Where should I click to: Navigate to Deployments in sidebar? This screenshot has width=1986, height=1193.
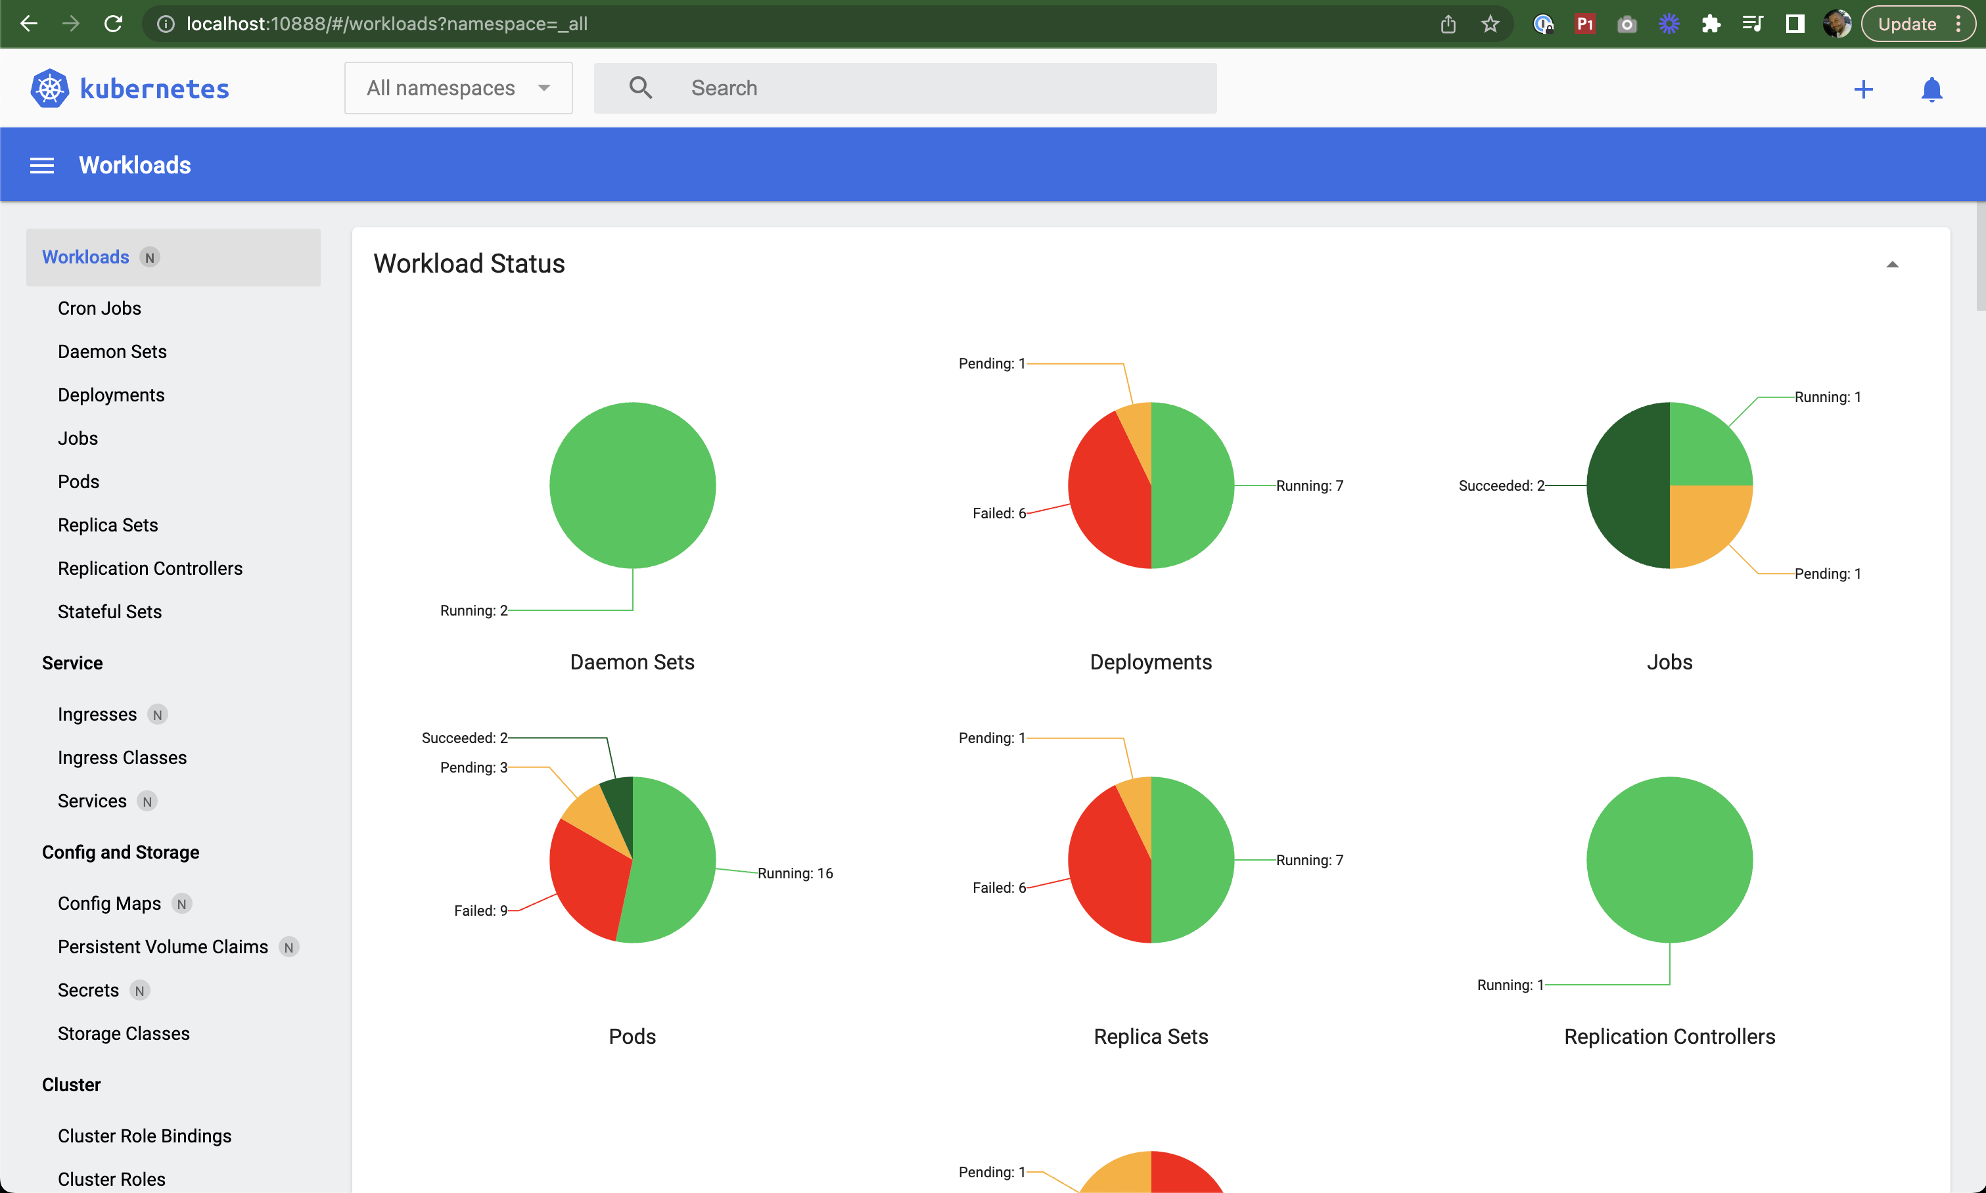(111, 395)
